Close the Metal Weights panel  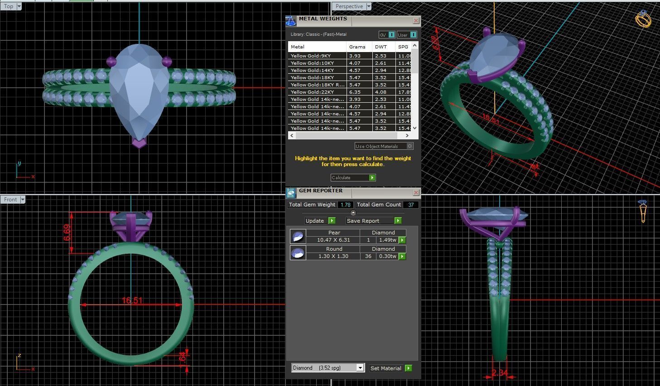click(416, 21)
